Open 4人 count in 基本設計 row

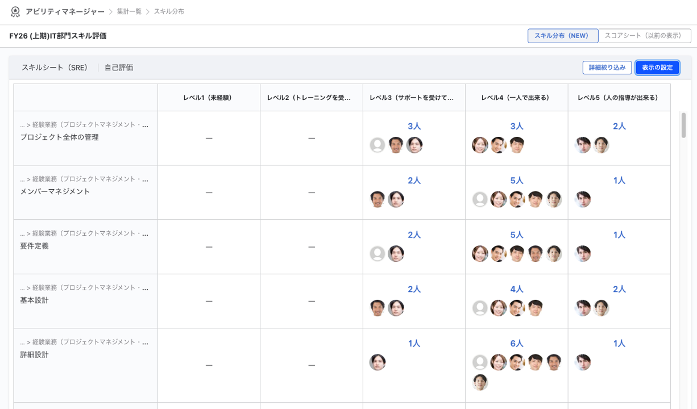(x=516, y=289)
